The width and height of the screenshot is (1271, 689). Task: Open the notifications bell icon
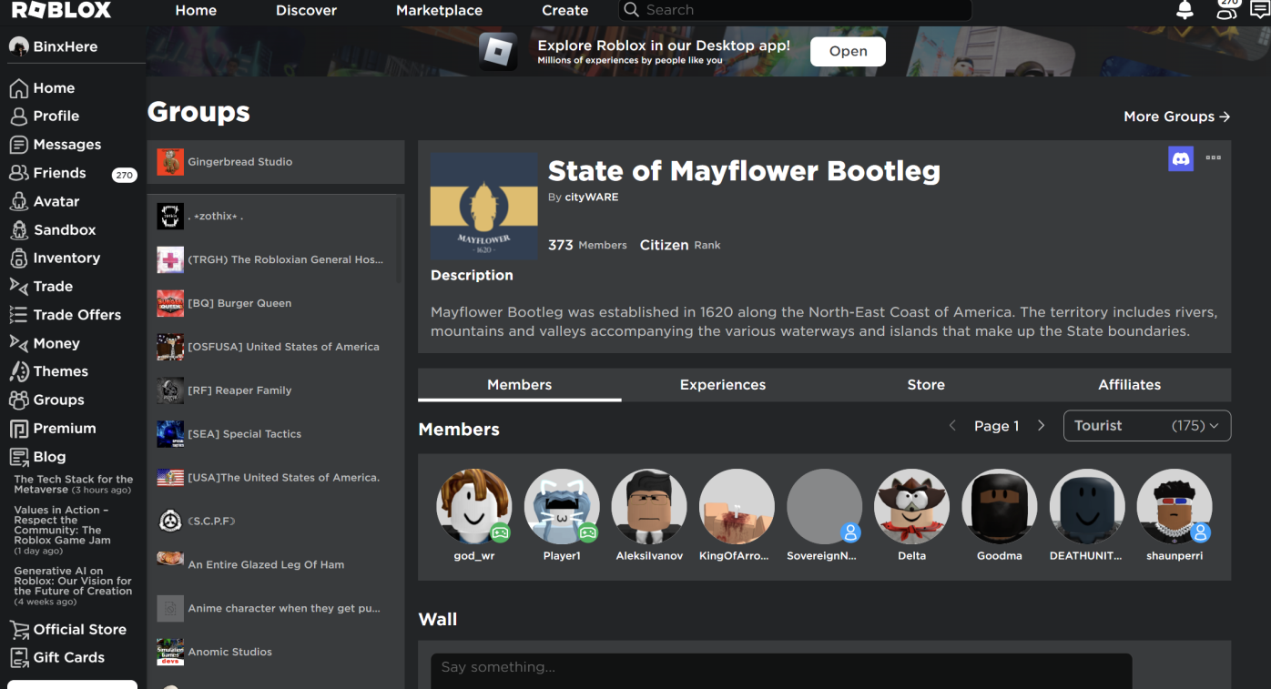tap(1185, 11)
